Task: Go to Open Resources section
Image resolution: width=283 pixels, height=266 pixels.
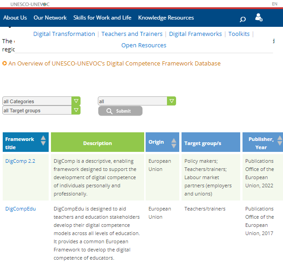Action: (x=144, y=45)
